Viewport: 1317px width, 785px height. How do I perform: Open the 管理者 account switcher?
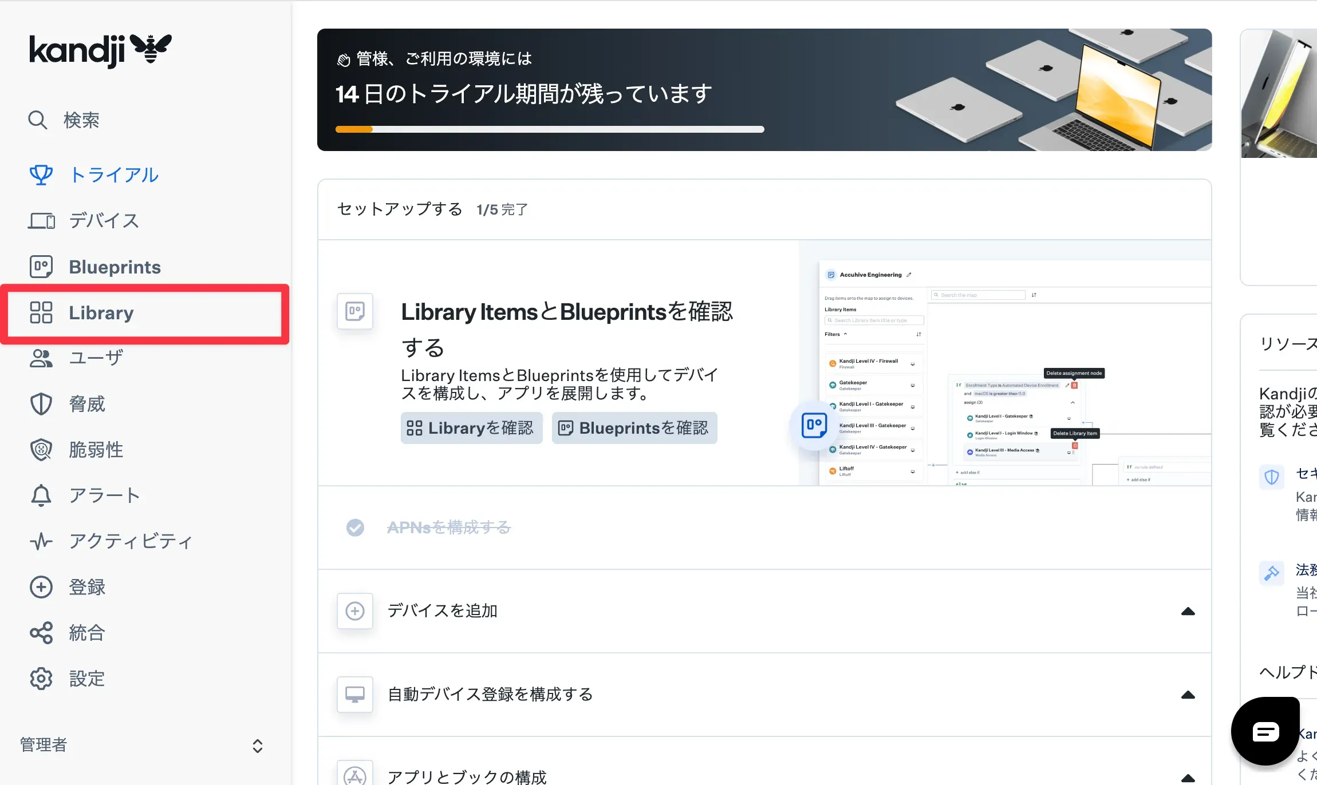click(257, 745)
